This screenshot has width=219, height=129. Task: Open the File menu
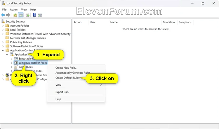[x=4, y=10]
